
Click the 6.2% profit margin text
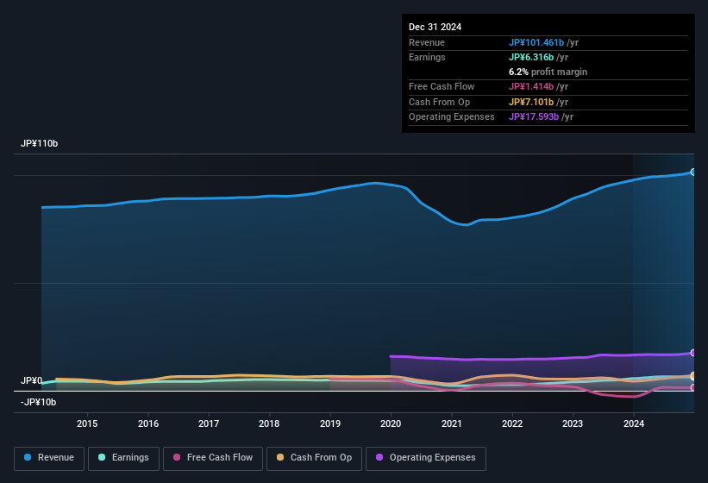pos(548,72)
